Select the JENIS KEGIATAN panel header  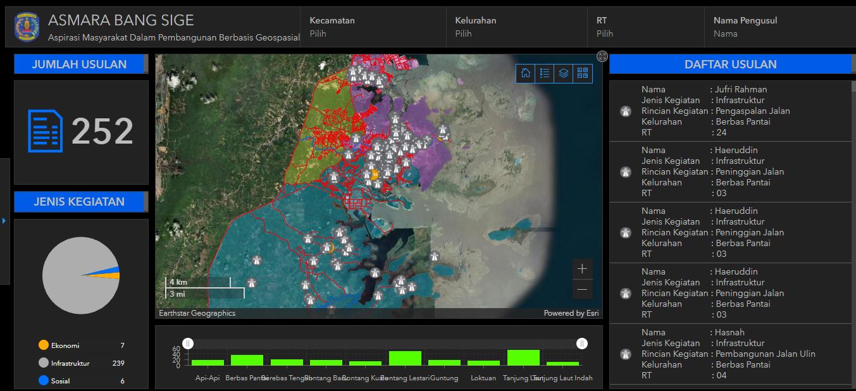(81, 201)
